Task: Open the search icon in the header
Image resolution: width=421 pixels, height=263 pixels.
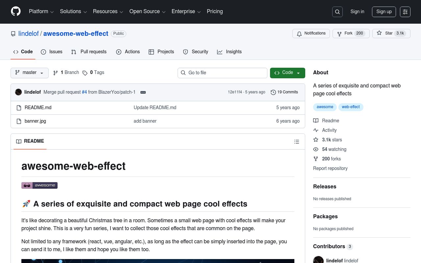Action: click(337, 12)
